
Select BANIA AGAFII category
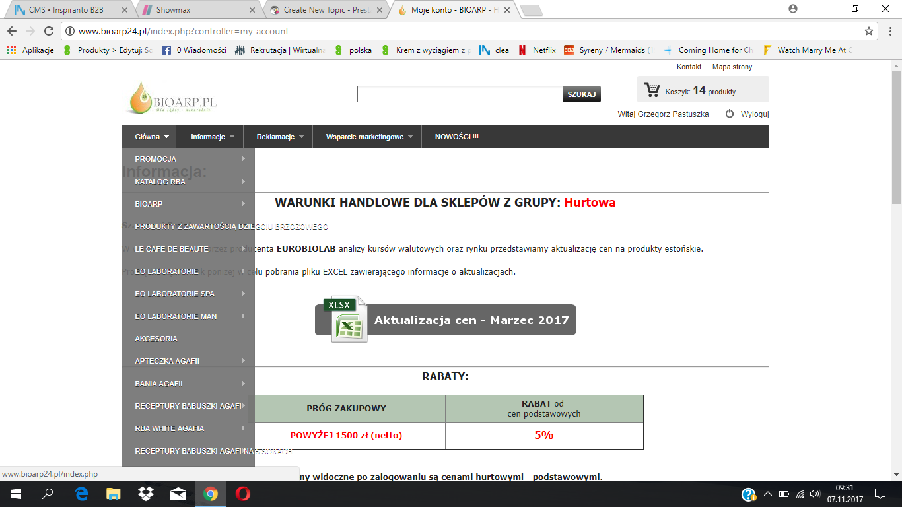point(188,384)
